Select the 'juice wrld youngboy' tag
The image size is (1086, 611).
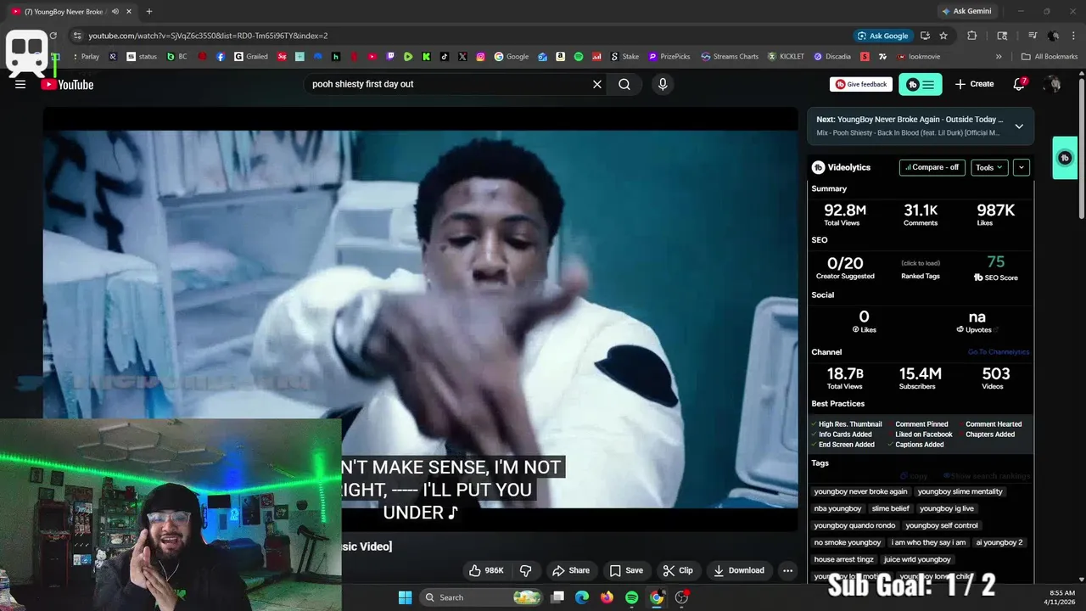coord(917,559)
